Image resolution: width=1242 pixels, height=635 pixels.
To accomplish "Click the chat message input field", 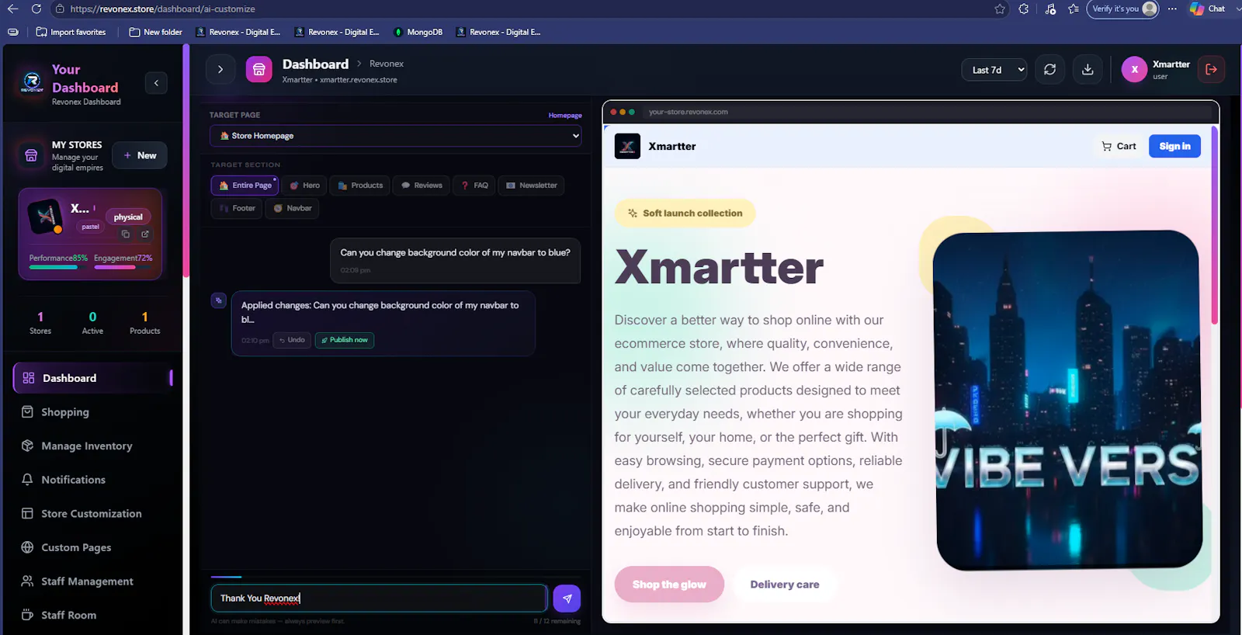I will [379, 599].
